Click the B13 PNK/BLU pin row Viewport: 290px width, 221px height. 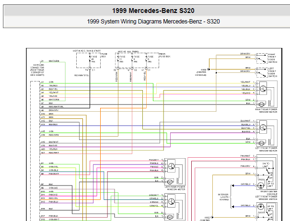coord(49,202)
